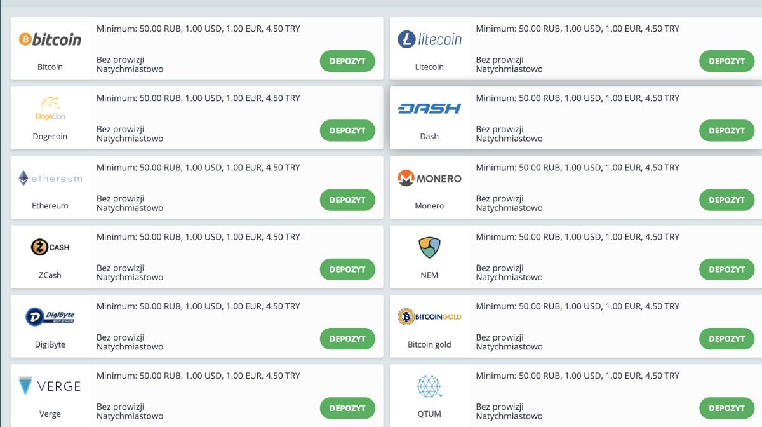Open Ethereum deposit via Depozyt button
This screenshot has height=427, width=762.
click(347, 200)
